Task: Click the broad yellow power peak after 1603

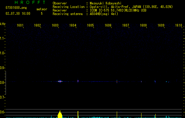Action: pyautogui.click(x=60, y=114)
